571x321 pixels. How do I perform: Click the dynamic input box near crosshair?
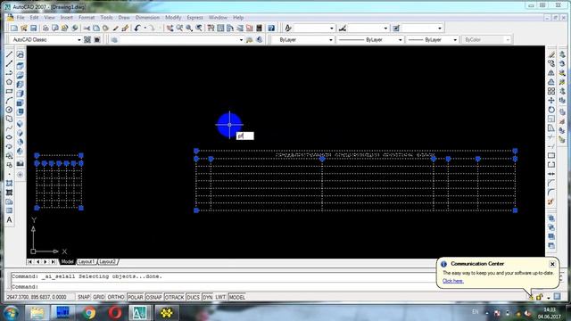245,136
